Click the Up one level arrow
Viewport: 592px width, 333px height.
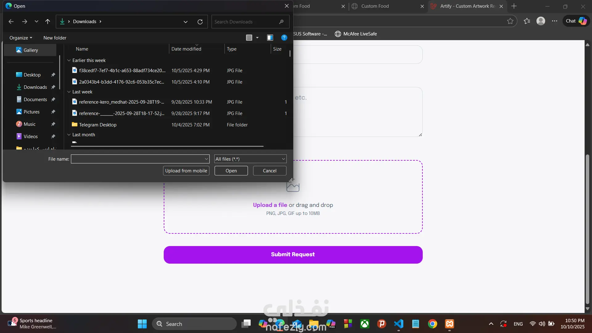(x=47, y=22)
